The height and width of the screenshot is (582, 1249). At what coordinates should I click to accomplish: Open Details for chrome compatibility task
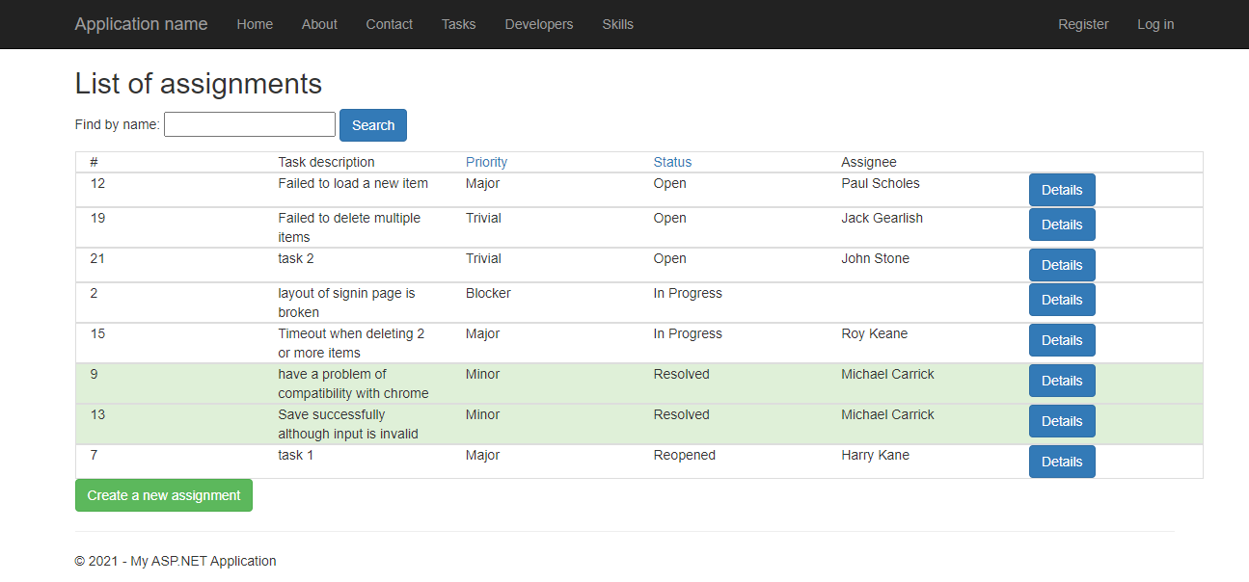pos(1062,381)
